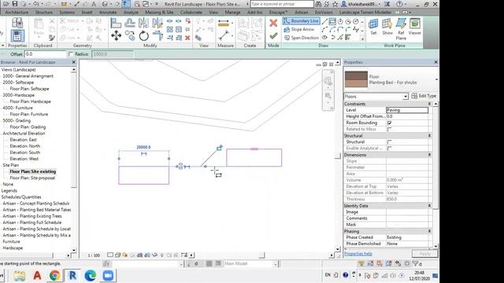
Task: Toggle the Enable Analytical checkbox
Action: (389, 149)
